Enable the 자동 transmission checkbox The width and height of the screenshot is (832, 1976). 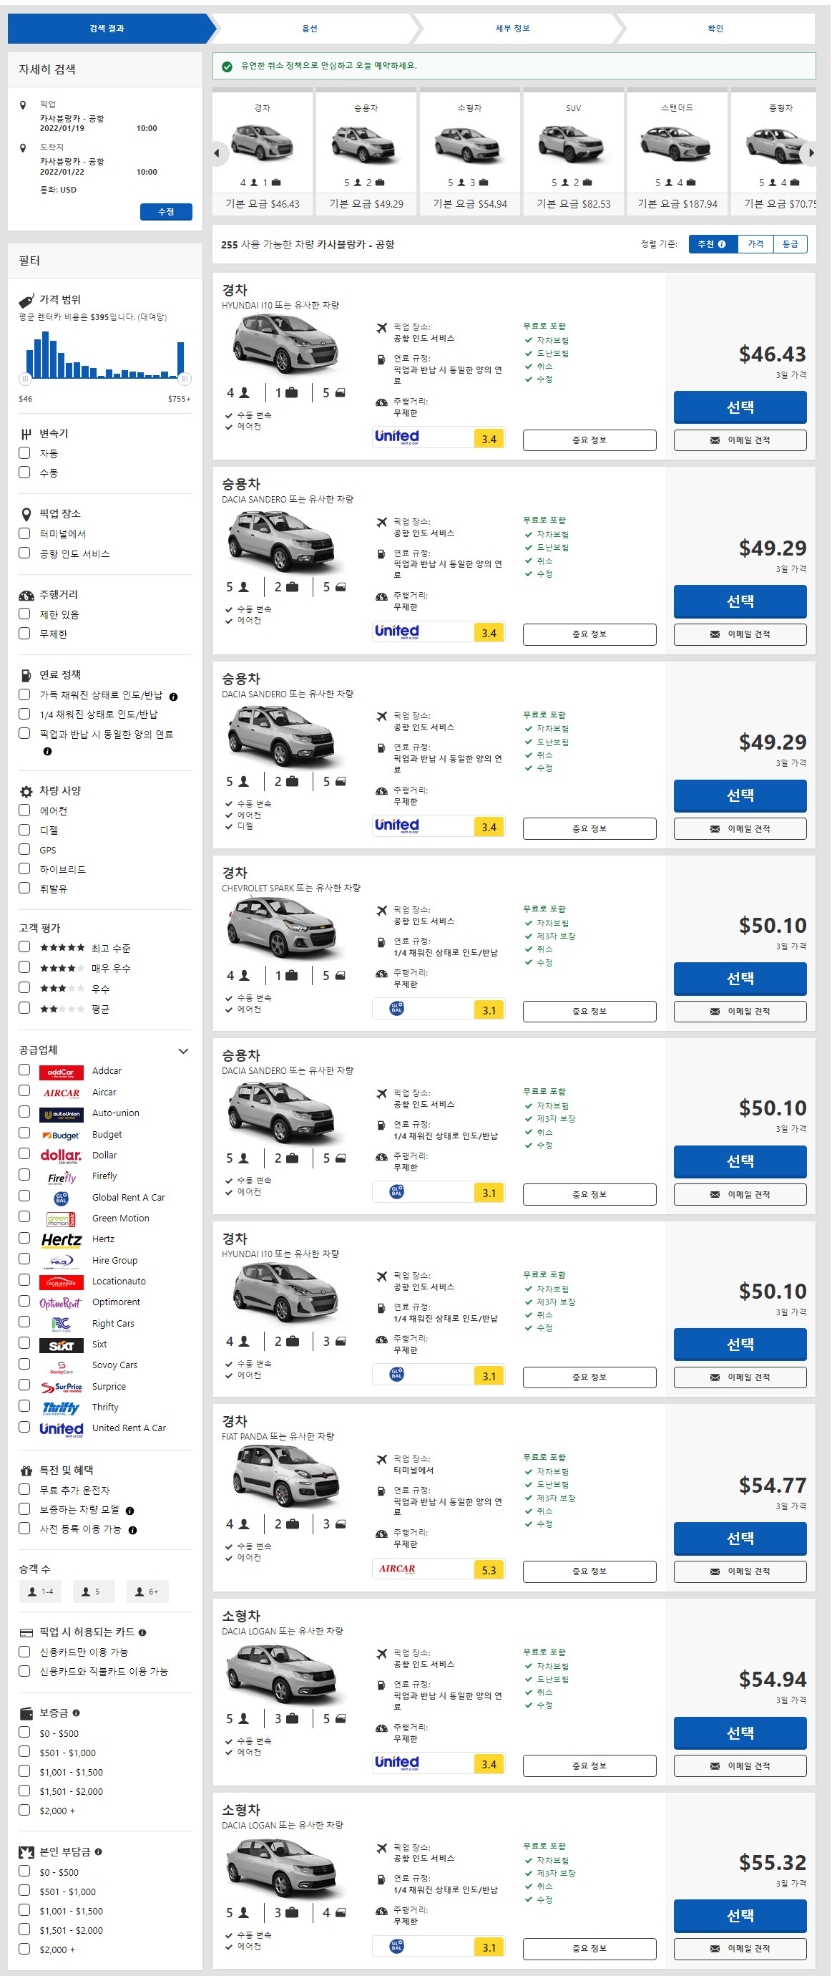(24, 453)
